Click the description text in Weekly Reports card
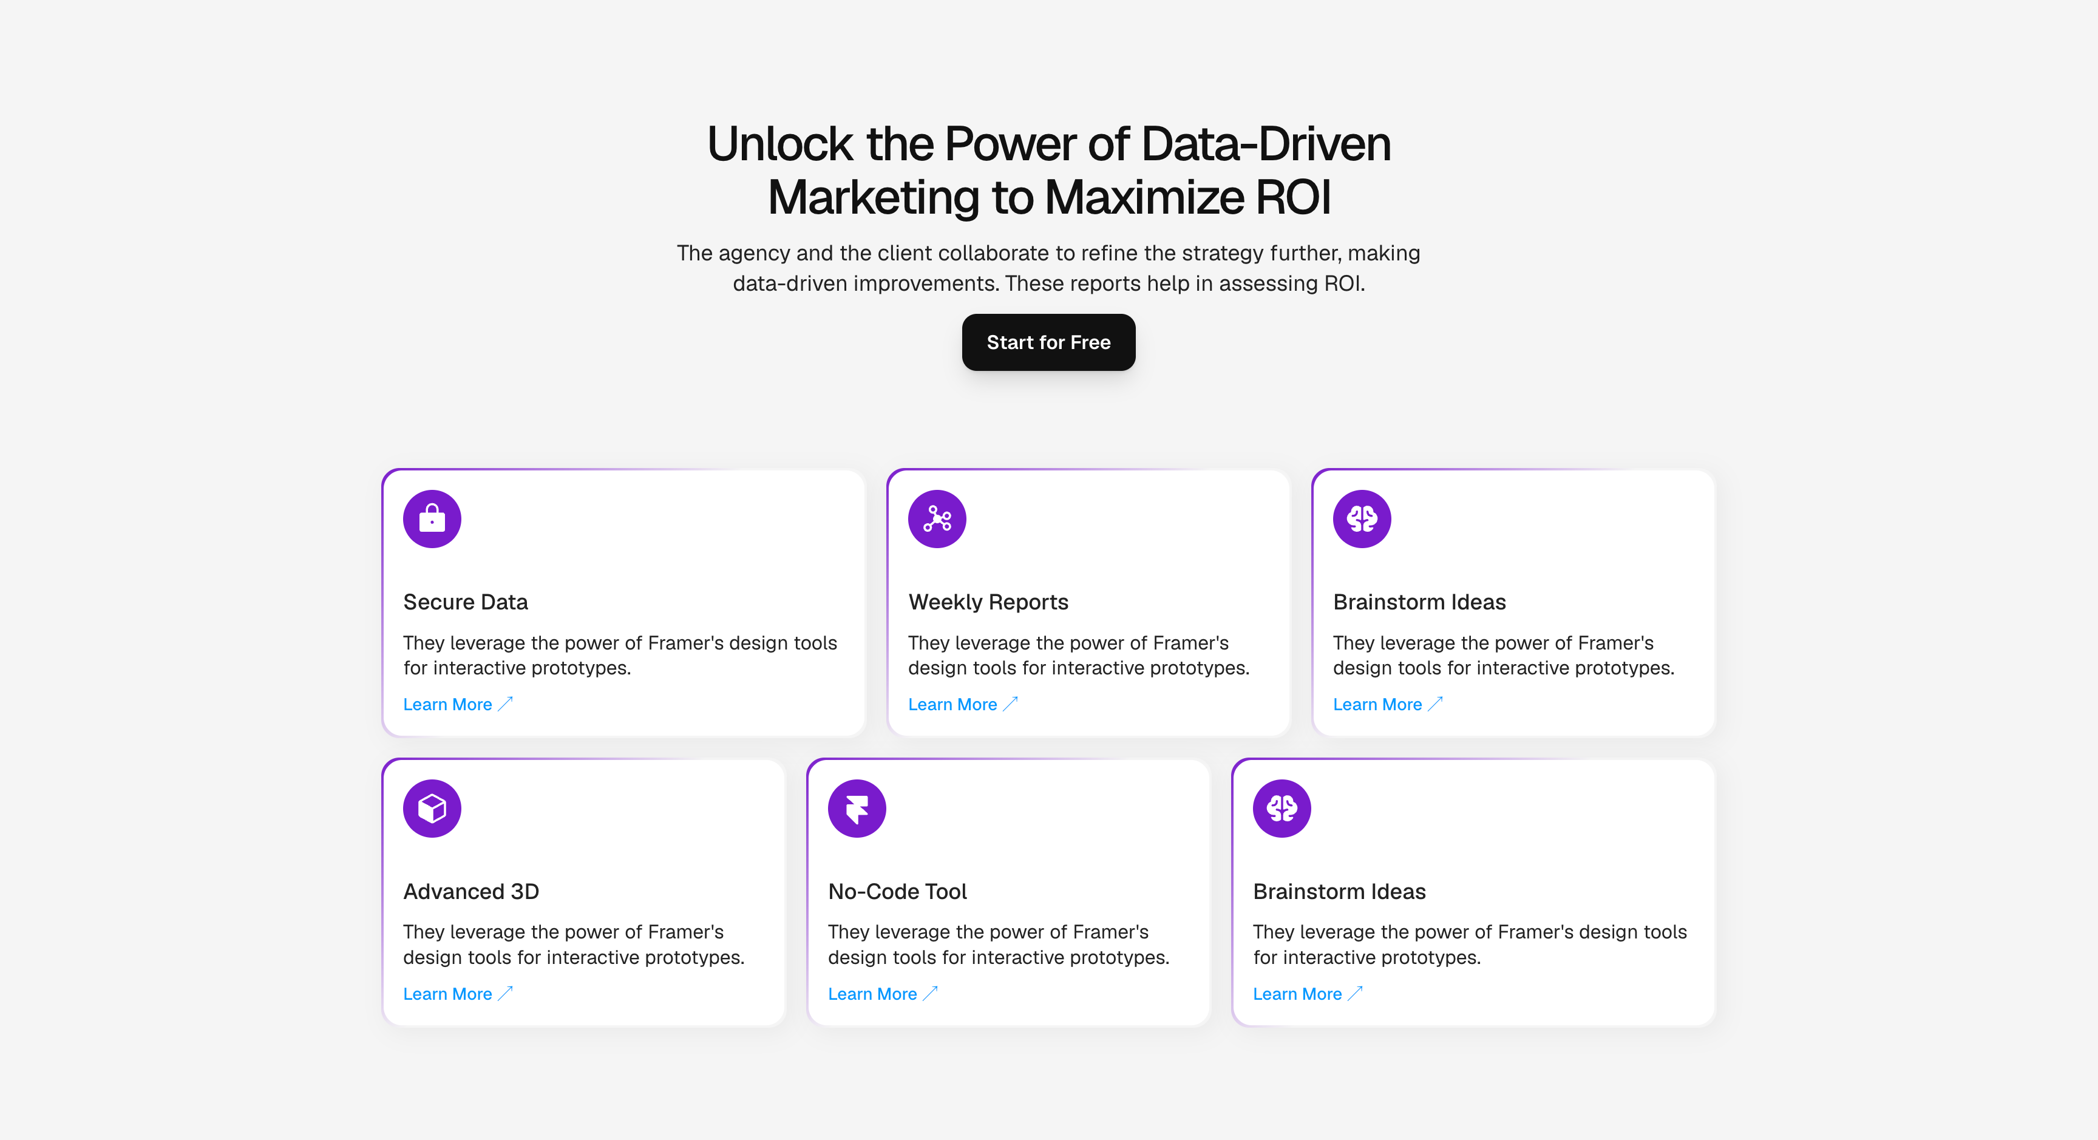Screen dimensions: 2098x1140 [x=1078, y=656]
